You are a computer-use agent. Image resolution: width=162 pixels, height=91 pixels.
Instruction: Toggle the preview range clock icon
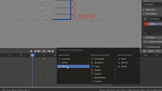tap(144, 51)
